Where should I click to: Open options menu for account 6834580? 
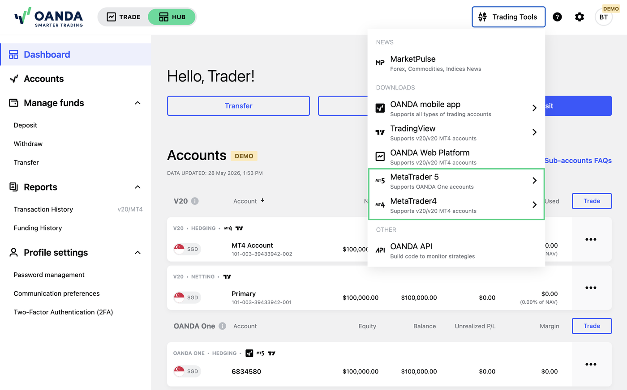point(591,364)
